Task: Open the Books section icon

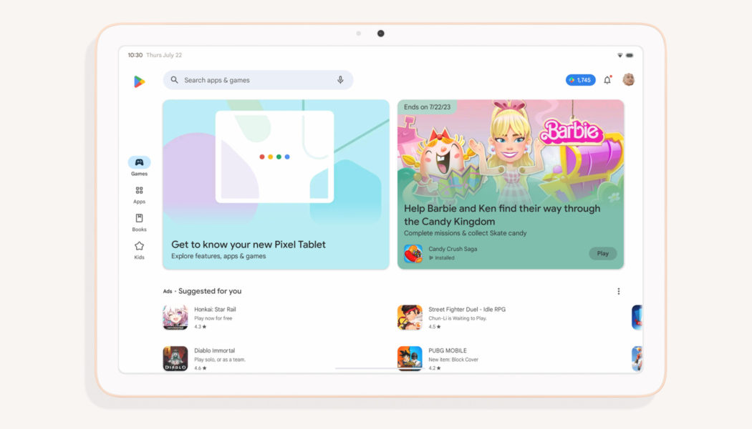Action: click(x=138, y=220)
